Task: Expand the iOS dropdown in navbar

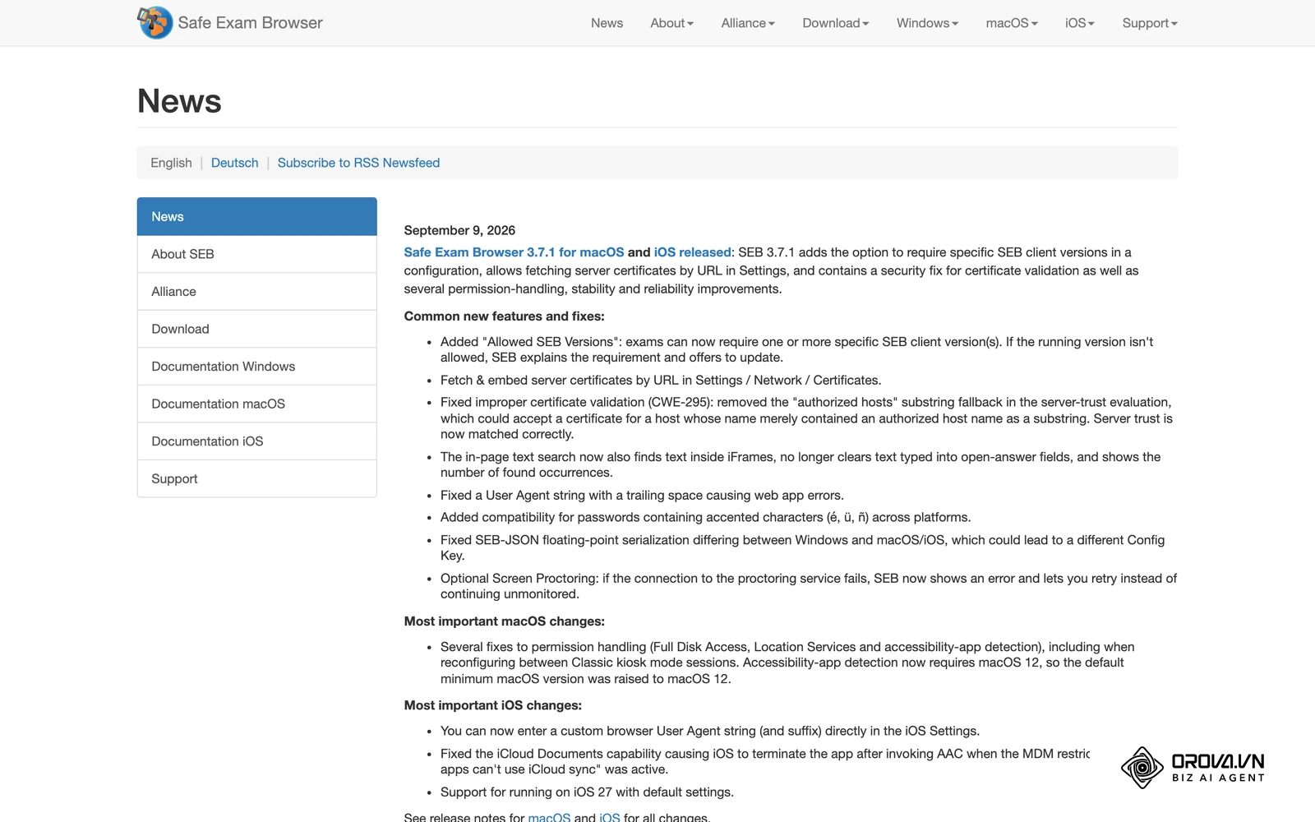Action: [x=1080, y=23]
